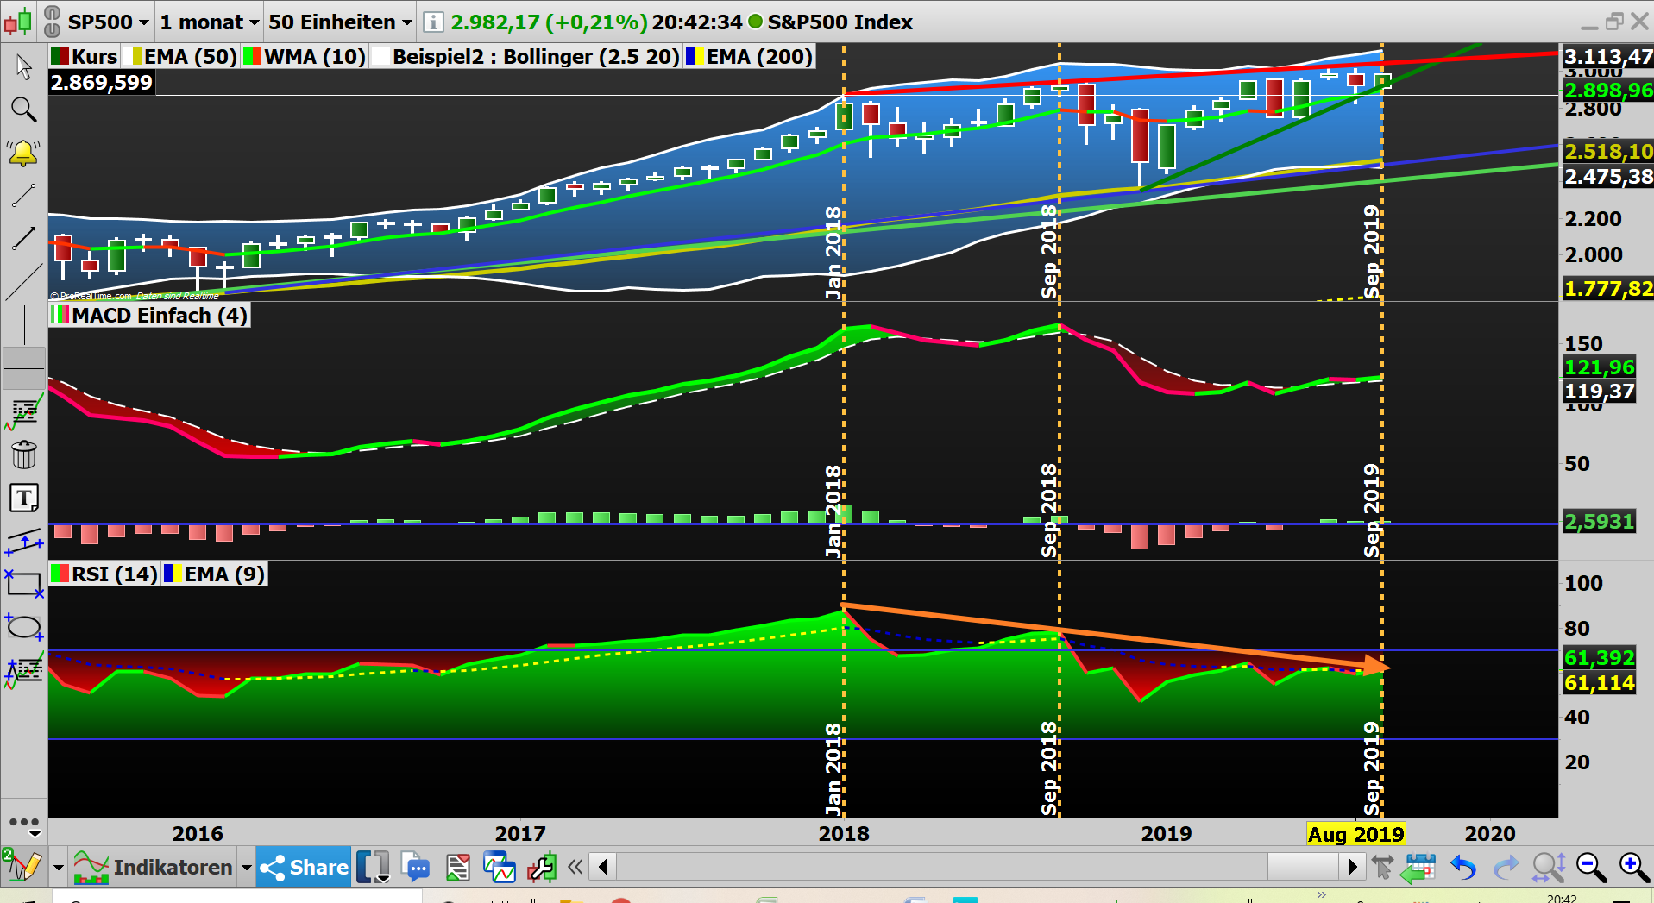Click the 3.113,47 price axis label
Screen dimensions: 1654x903
(1608, 57)
